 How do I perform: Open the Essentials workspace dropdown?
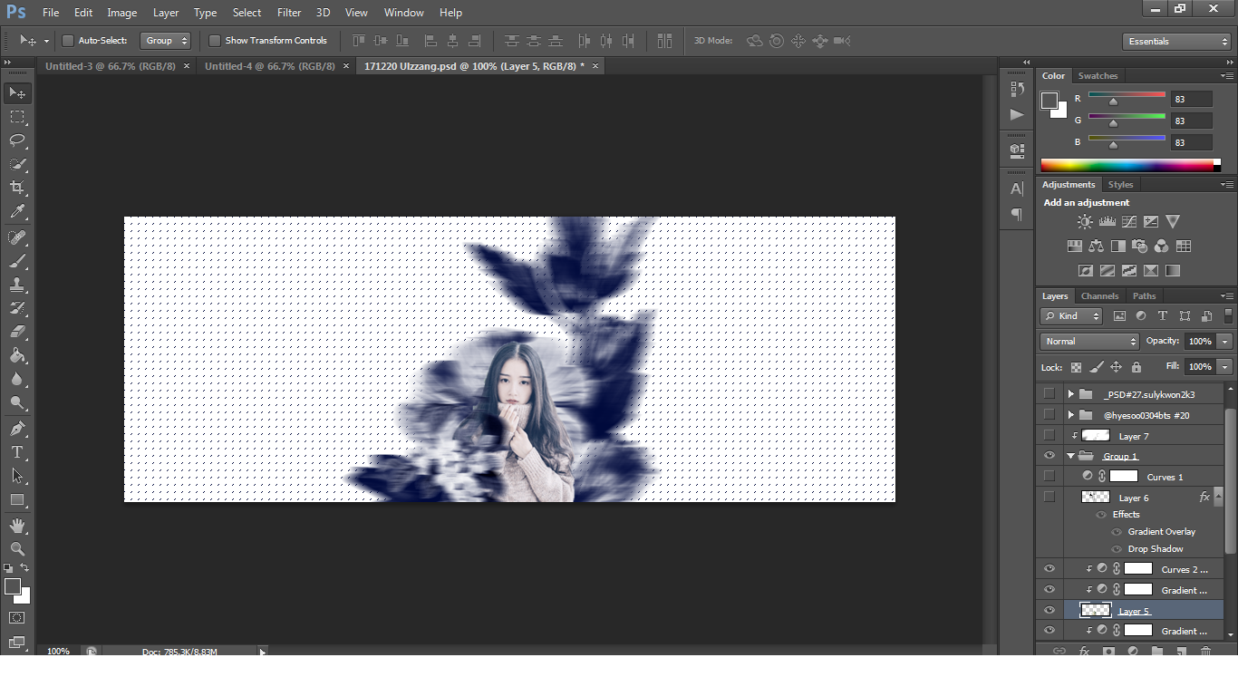coord(1176,42)
